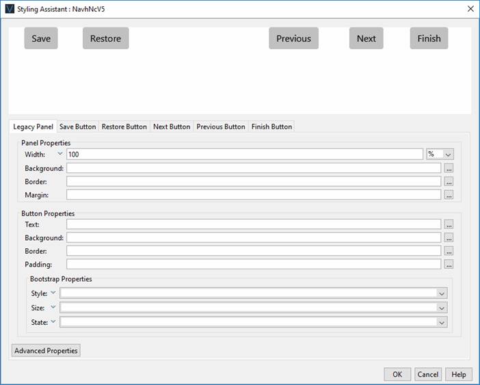Open the Previous Button tab
The width and height of the screenshot is (480, 385).
tap(220, 127)
